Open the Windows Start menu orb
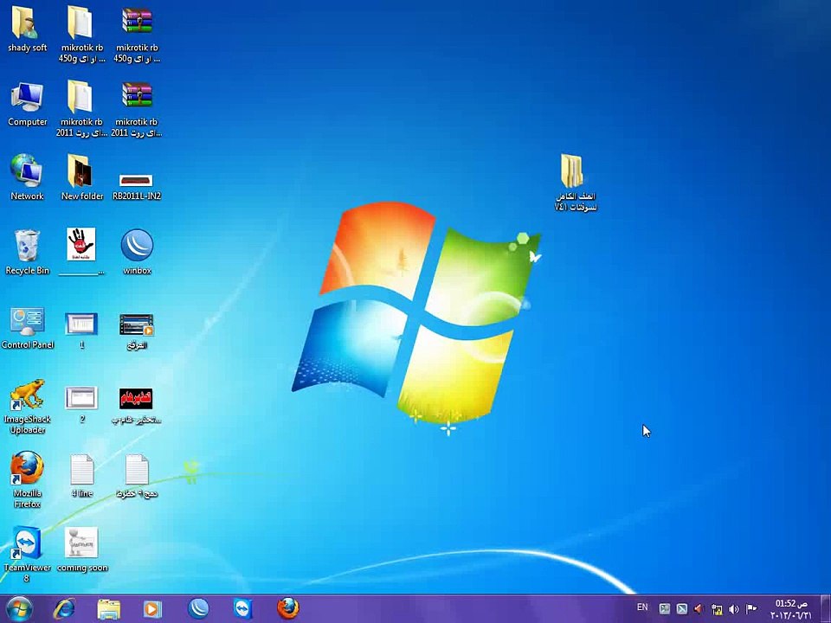Image resolution: width=831 pixels, height=623 pixels. (20, 609)
